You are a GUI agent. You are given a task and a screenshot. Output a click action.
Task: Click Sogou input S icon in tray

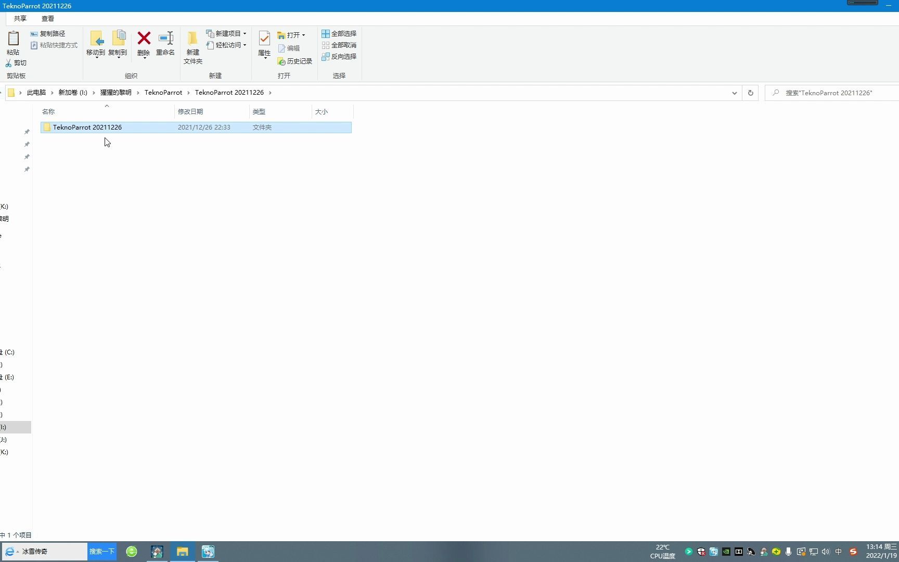pos(853,552)
